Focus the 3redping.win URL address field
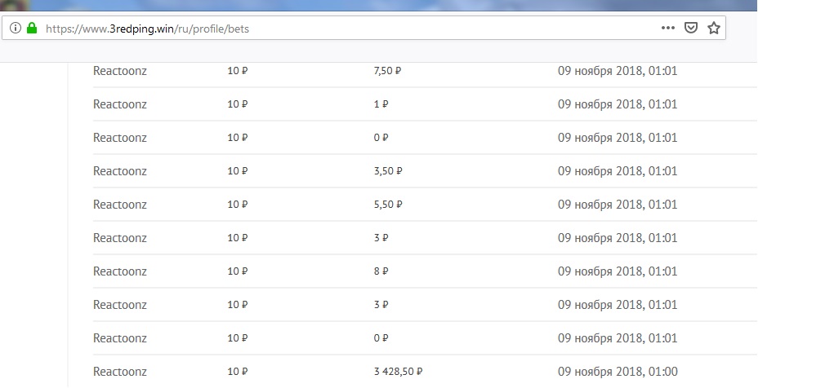This screenshot has width=834, height=388. pos(327,29)
